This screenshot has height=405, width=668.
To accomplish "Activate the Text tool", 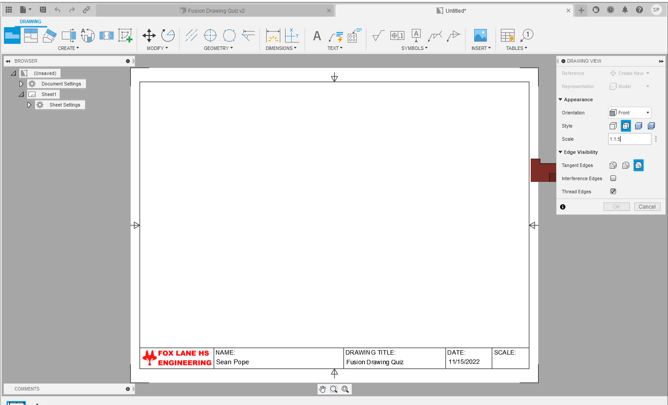I will click(317, 35).
